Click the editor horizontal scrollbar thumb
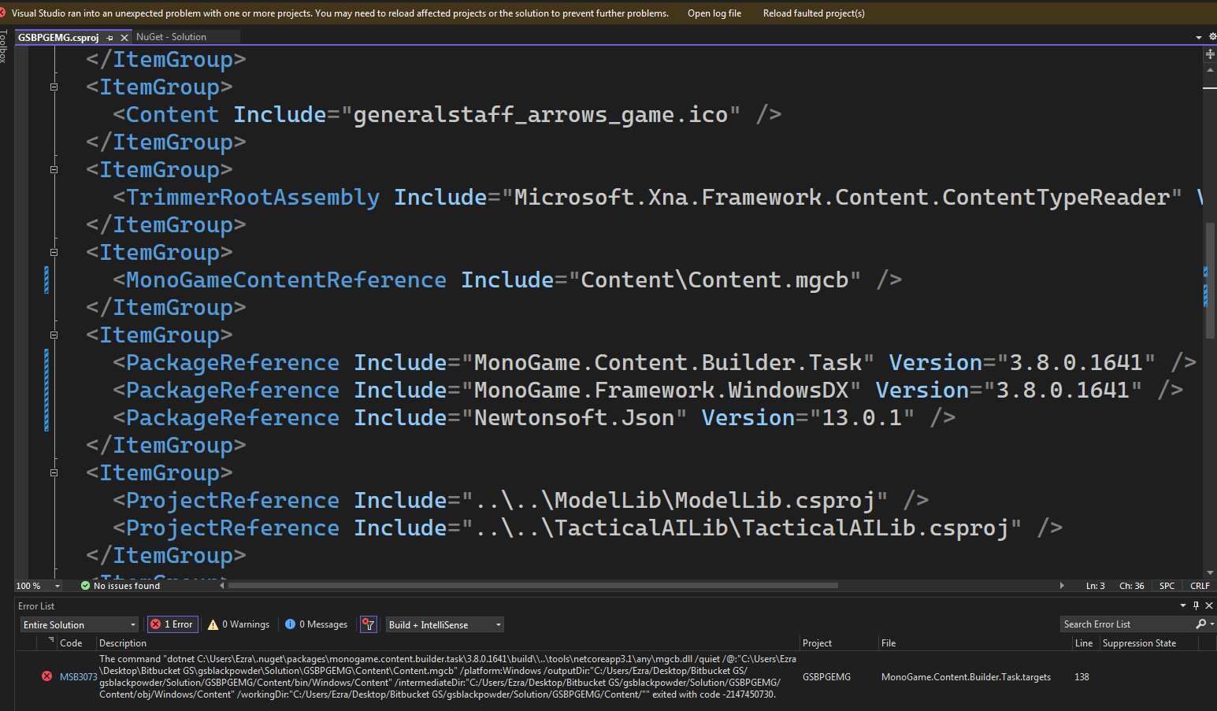Image resolution: width=1217 pixels, height=711 pixels. click(x=532, y=586)
